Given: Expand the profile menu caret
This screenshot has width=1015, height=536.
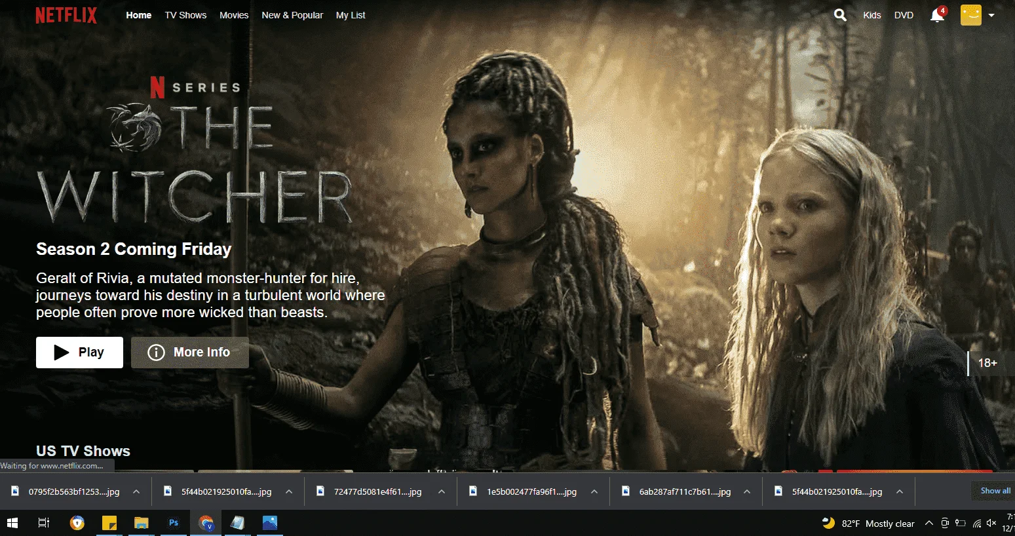Looking at the screenshot, I should pyautogui.click(x=991, y=15).
